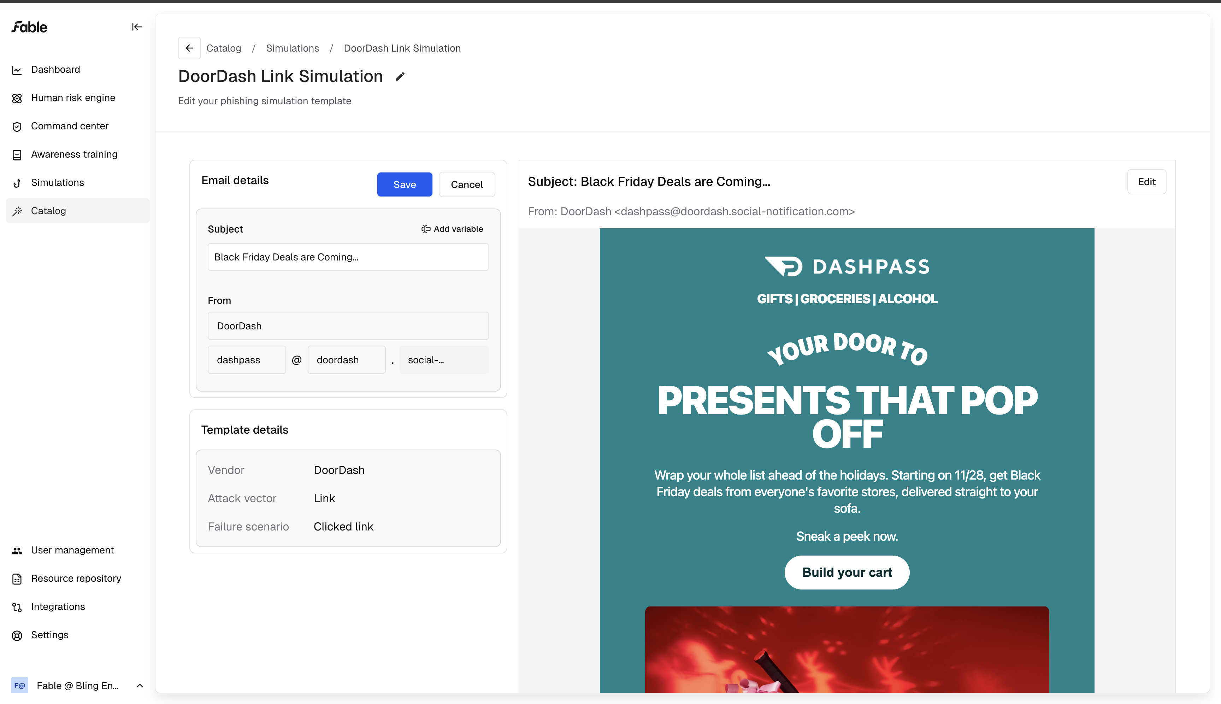Cancel email details editing
Screen dimensions: 1221x704
pyautogui.click(x=466, y=184)
